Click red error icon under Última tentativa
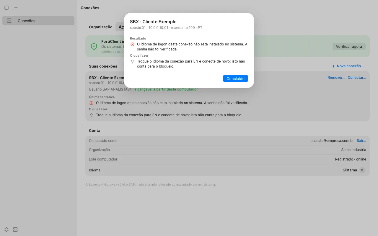Viewport: 378px width, 236px height. tap(91, 103)
